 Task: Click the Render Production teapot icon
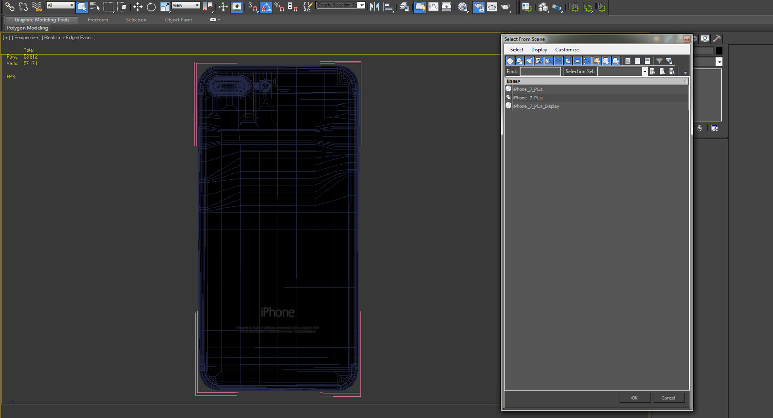click(506, 7)
